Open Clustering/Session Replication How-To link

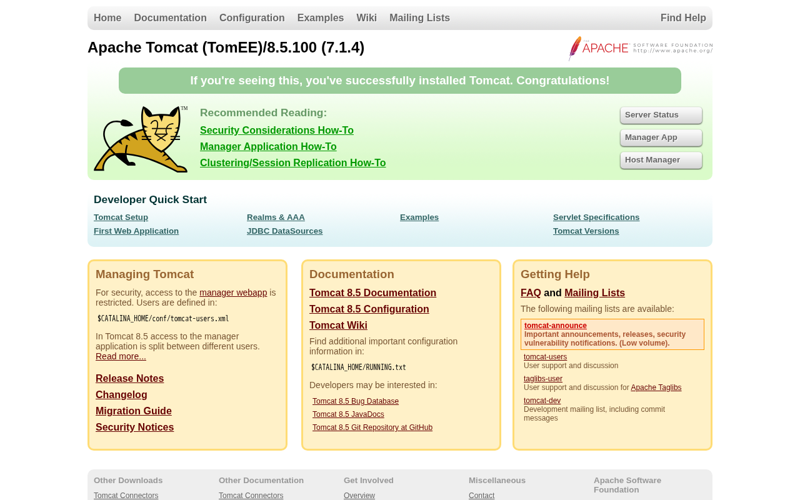point(292,163)
